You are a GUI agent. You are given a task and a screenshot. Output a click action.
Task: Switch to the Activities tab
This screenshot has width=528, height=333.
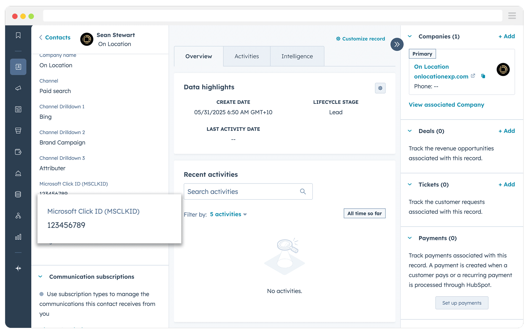pos(247,56)
